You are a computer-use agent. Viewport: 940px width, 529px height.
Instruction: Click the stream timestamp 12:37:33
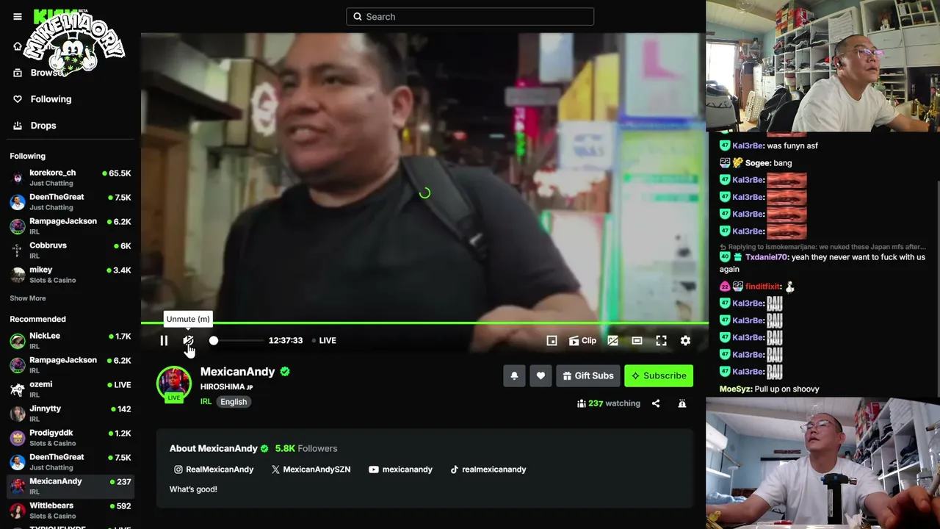click(286, 340)
